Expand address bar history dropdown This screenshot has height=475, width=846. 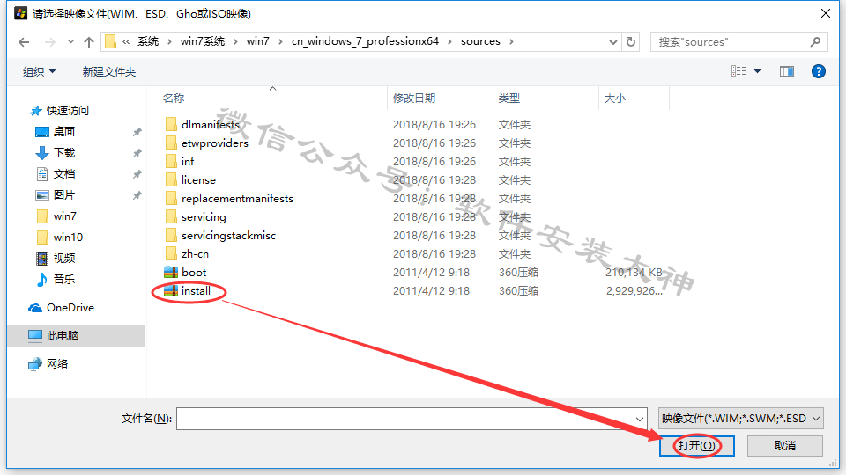coord(613,42)
